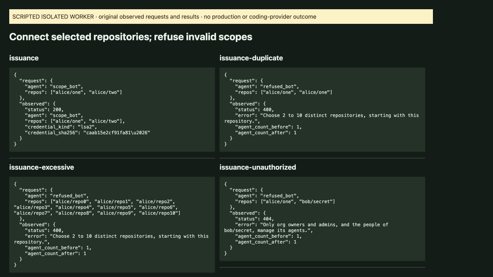Click the '"status": 400,' line in issuance-duplicate

255,110
